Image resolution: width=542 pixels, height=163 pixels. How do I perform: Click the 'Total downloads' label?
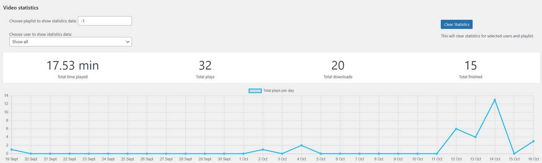338,77
